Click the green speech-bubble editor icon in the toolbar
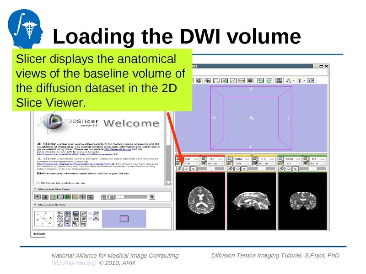Viewport: 366px width, 274px height. point(225,81)
